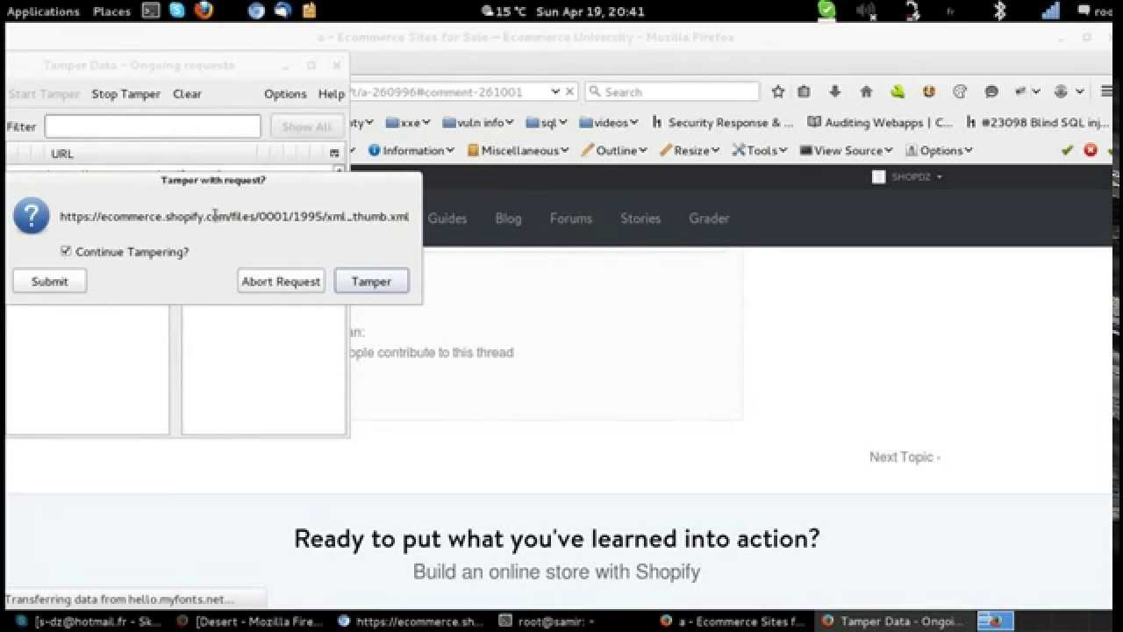The height and width of the screenshot is (632, 1123).
Task: Open Bluetooth indicator in the top panel
Action: pyautogui.click(x=999, y=11)
